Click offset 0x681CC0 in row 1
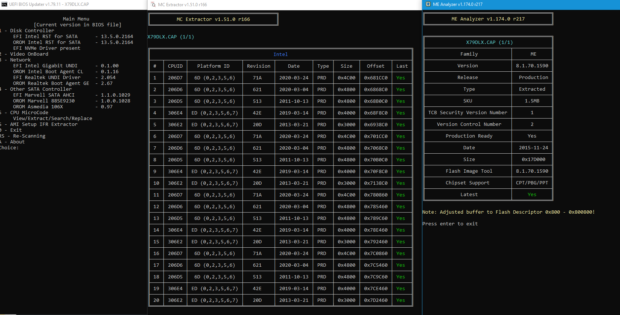The width and height of the screenshot is (620, 315). (376, 78)
